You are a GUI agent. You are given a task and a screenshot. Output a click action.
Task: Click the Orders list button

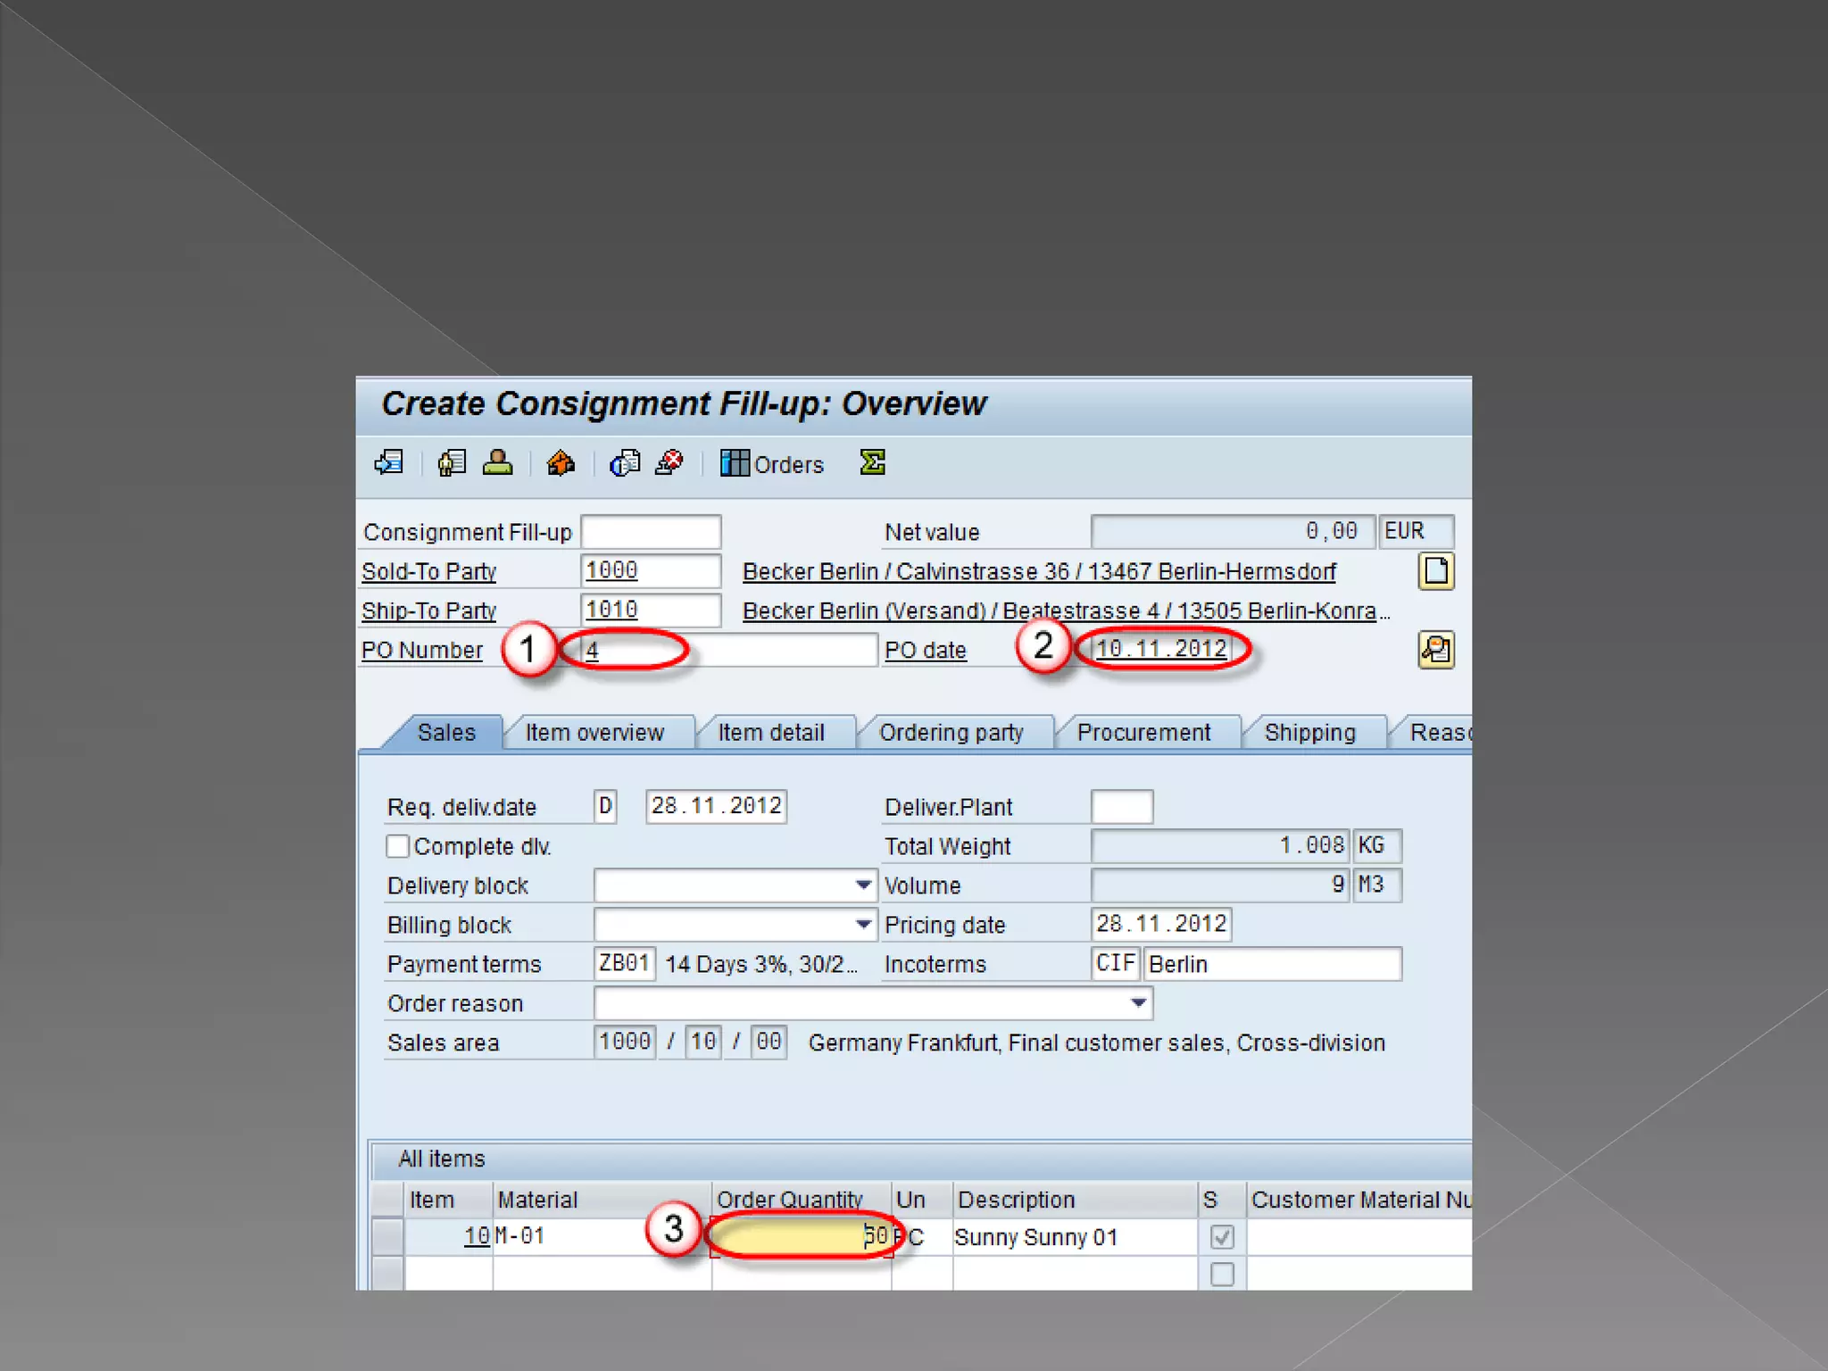(x=773, y=463)
